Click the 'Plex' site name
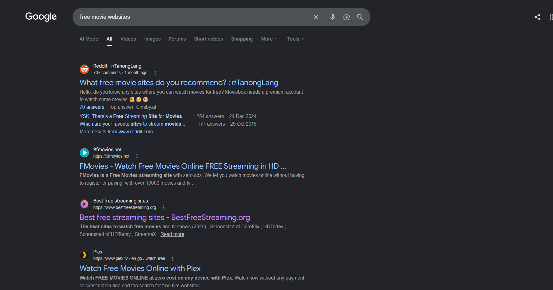This screenshot has width=553, height=290. click(98, 252)
